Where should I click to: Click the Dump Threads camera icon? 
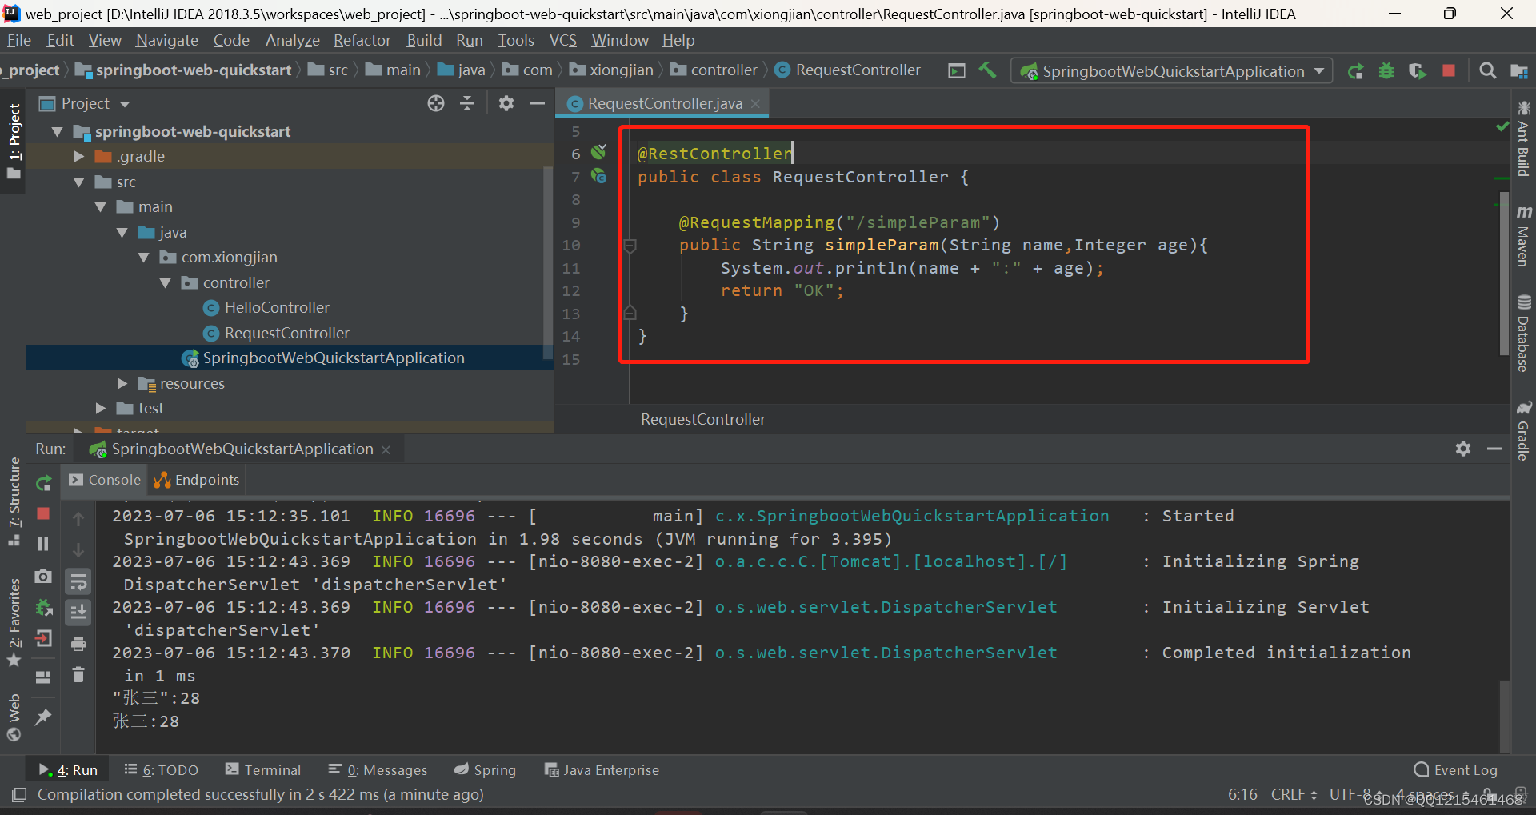[44, 576]
